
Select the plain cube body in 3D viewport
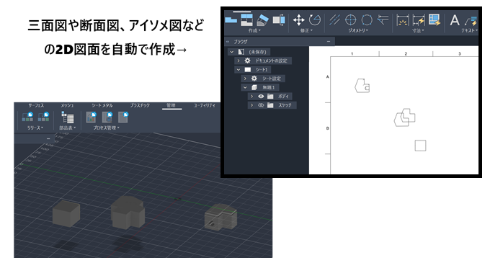coord(66,213)
